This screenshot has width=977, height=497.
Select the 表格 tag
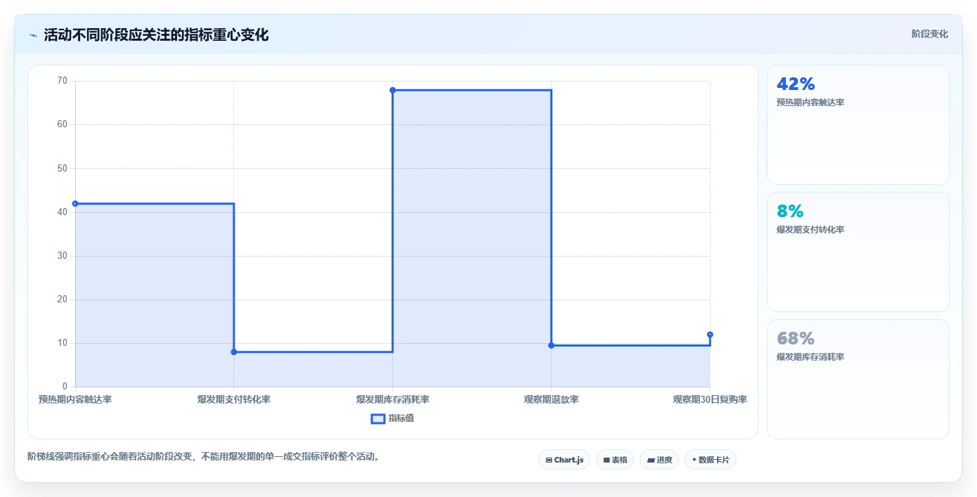(615, 460)
